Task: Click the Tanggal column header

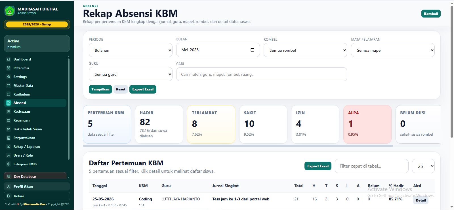Action: 100,186
